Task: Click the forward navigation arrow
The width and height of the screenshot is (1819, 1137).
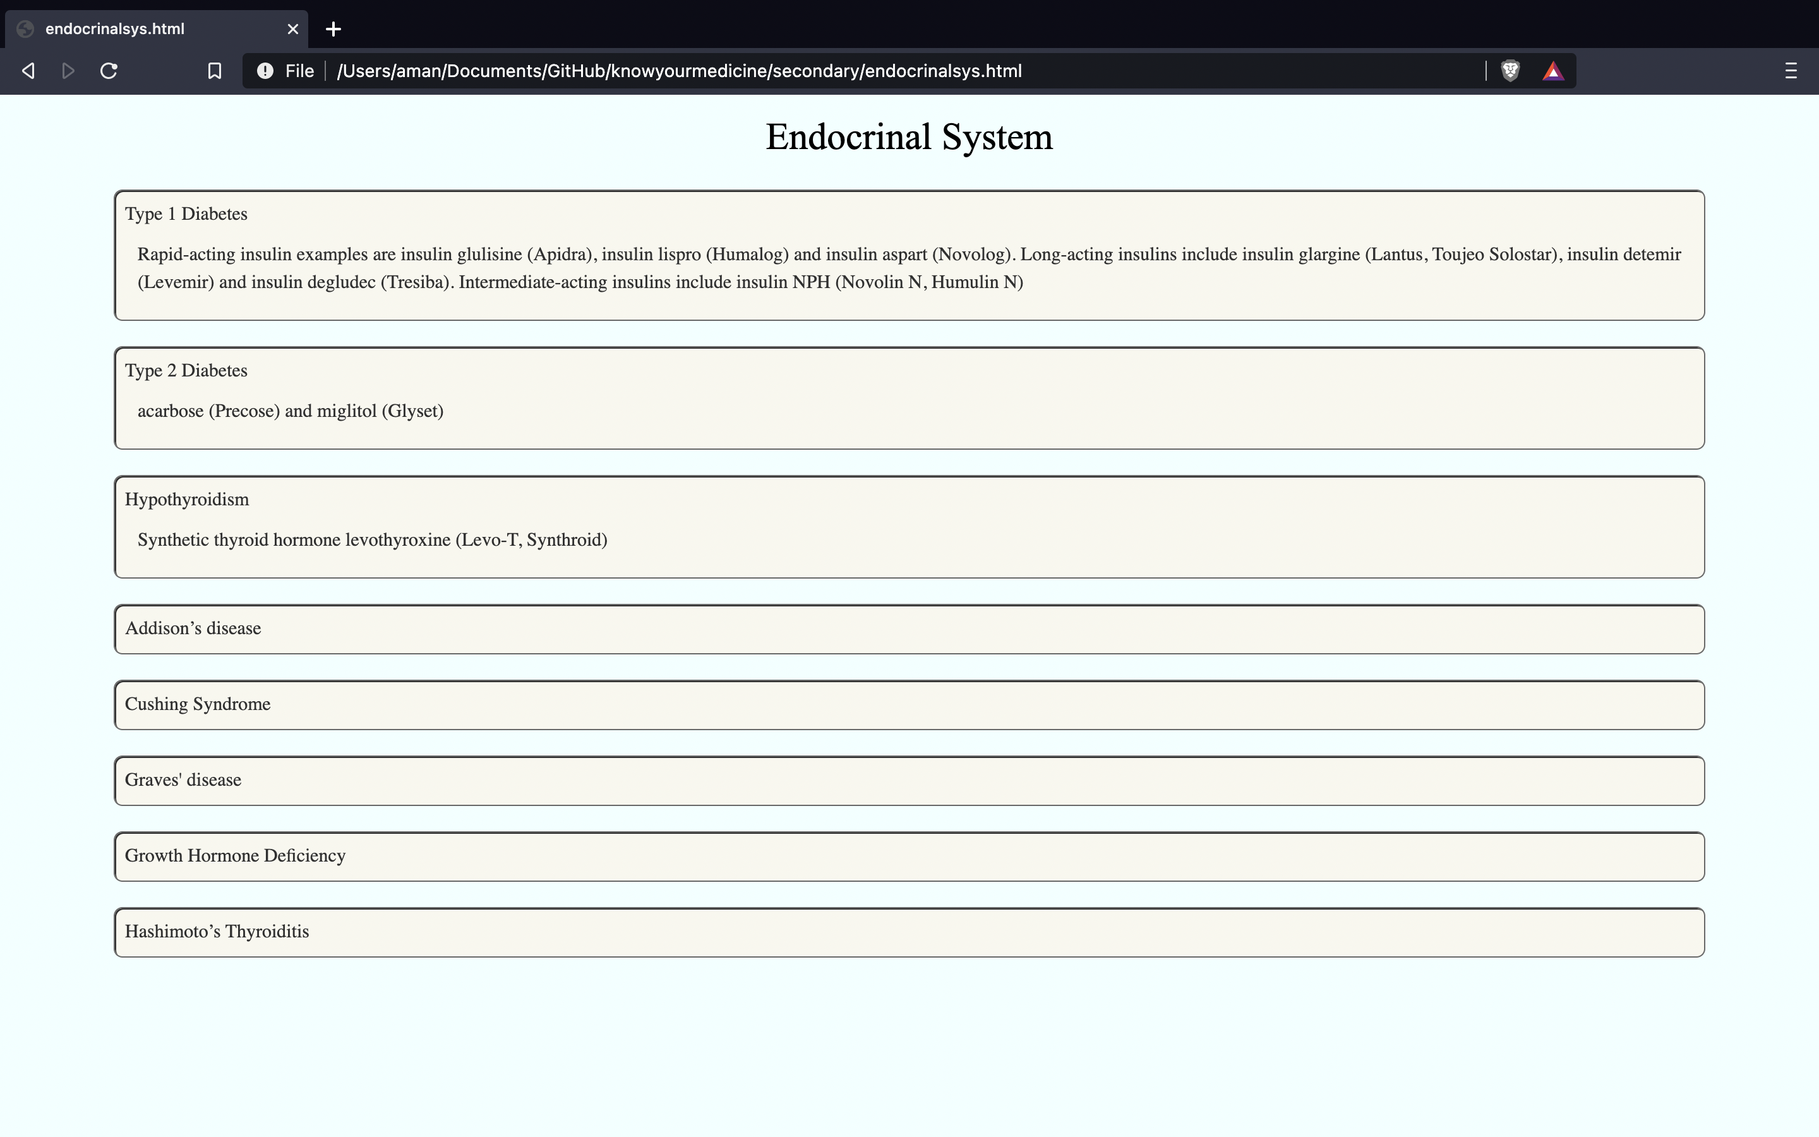Action: click(68, 71)
